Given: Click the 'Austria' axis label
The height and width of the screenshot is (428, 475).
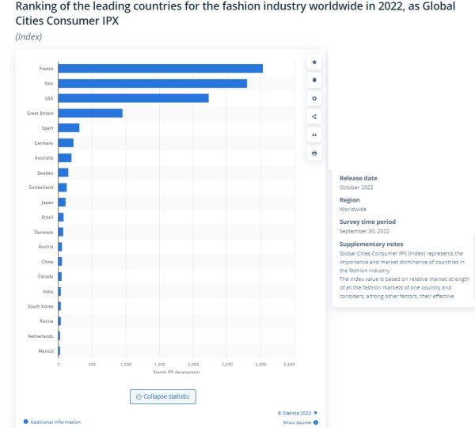Looking at the screenshot, I should (x=46, y=247).
